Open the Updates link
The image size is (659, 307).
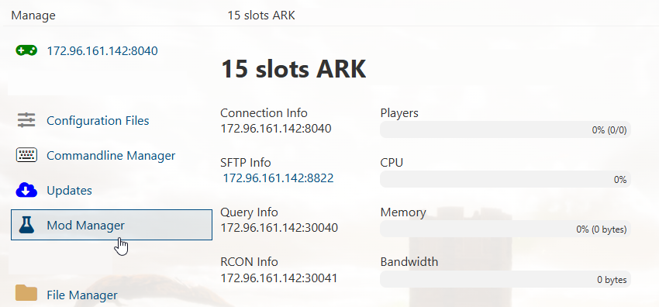(69, 190)
